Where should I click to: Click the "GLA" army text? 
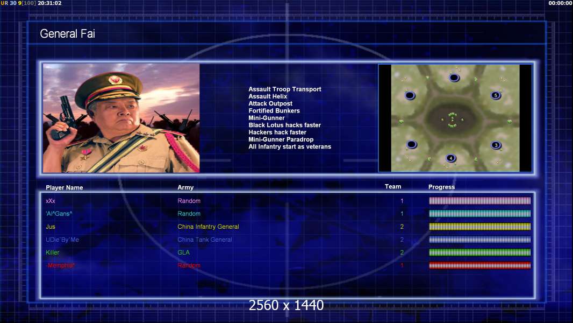coord(183,252)
